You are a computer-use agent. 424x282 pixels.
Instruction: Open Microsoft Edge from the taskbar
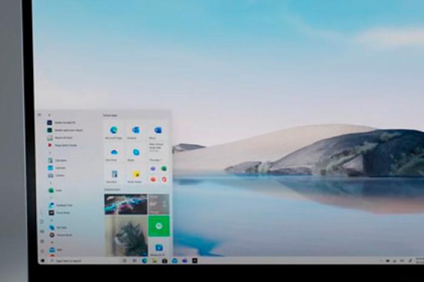144,261
